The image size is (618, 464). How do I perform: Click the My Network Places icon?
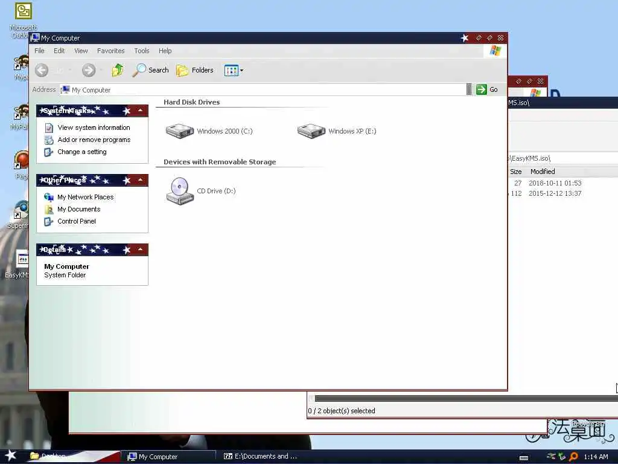click(49, 198)
